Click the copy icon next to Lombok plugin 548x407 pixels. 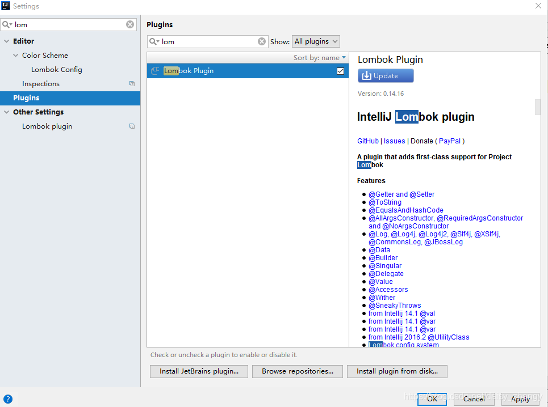(x=132, y=126)
